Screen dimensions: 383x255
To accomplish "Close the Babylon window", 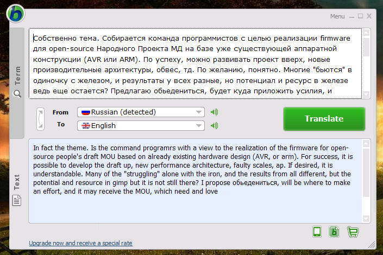I will (x=369, y=16).
